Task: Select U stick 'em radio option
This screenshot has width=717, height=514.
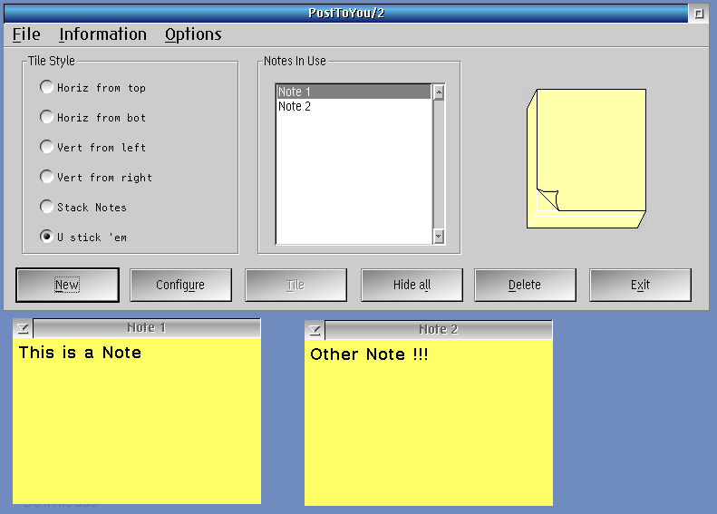Action: coord(47,238)
